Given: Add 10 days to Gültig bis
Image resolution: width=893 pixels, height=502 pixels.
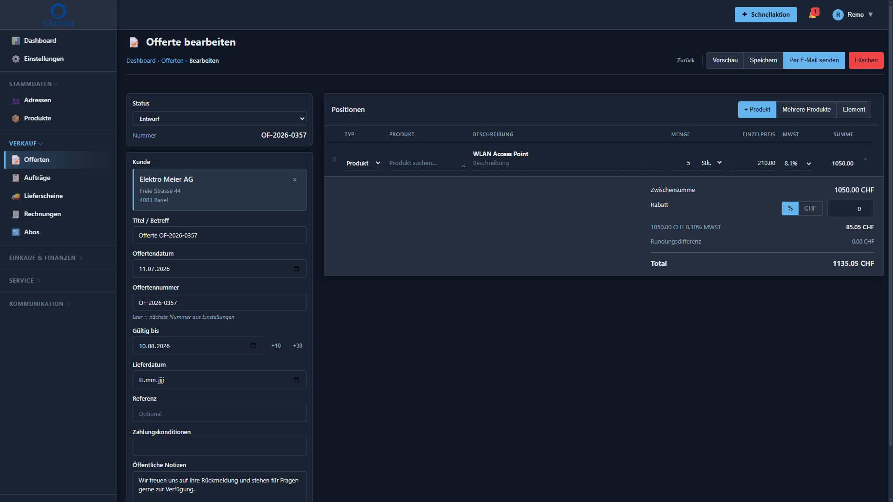Looking at the screenshot, I should point(276,346).
